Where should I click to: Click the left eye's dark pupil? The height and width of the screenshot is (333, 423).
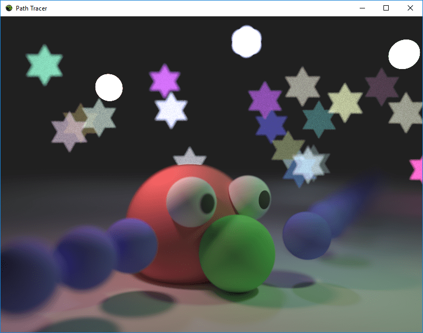[207, 202]
